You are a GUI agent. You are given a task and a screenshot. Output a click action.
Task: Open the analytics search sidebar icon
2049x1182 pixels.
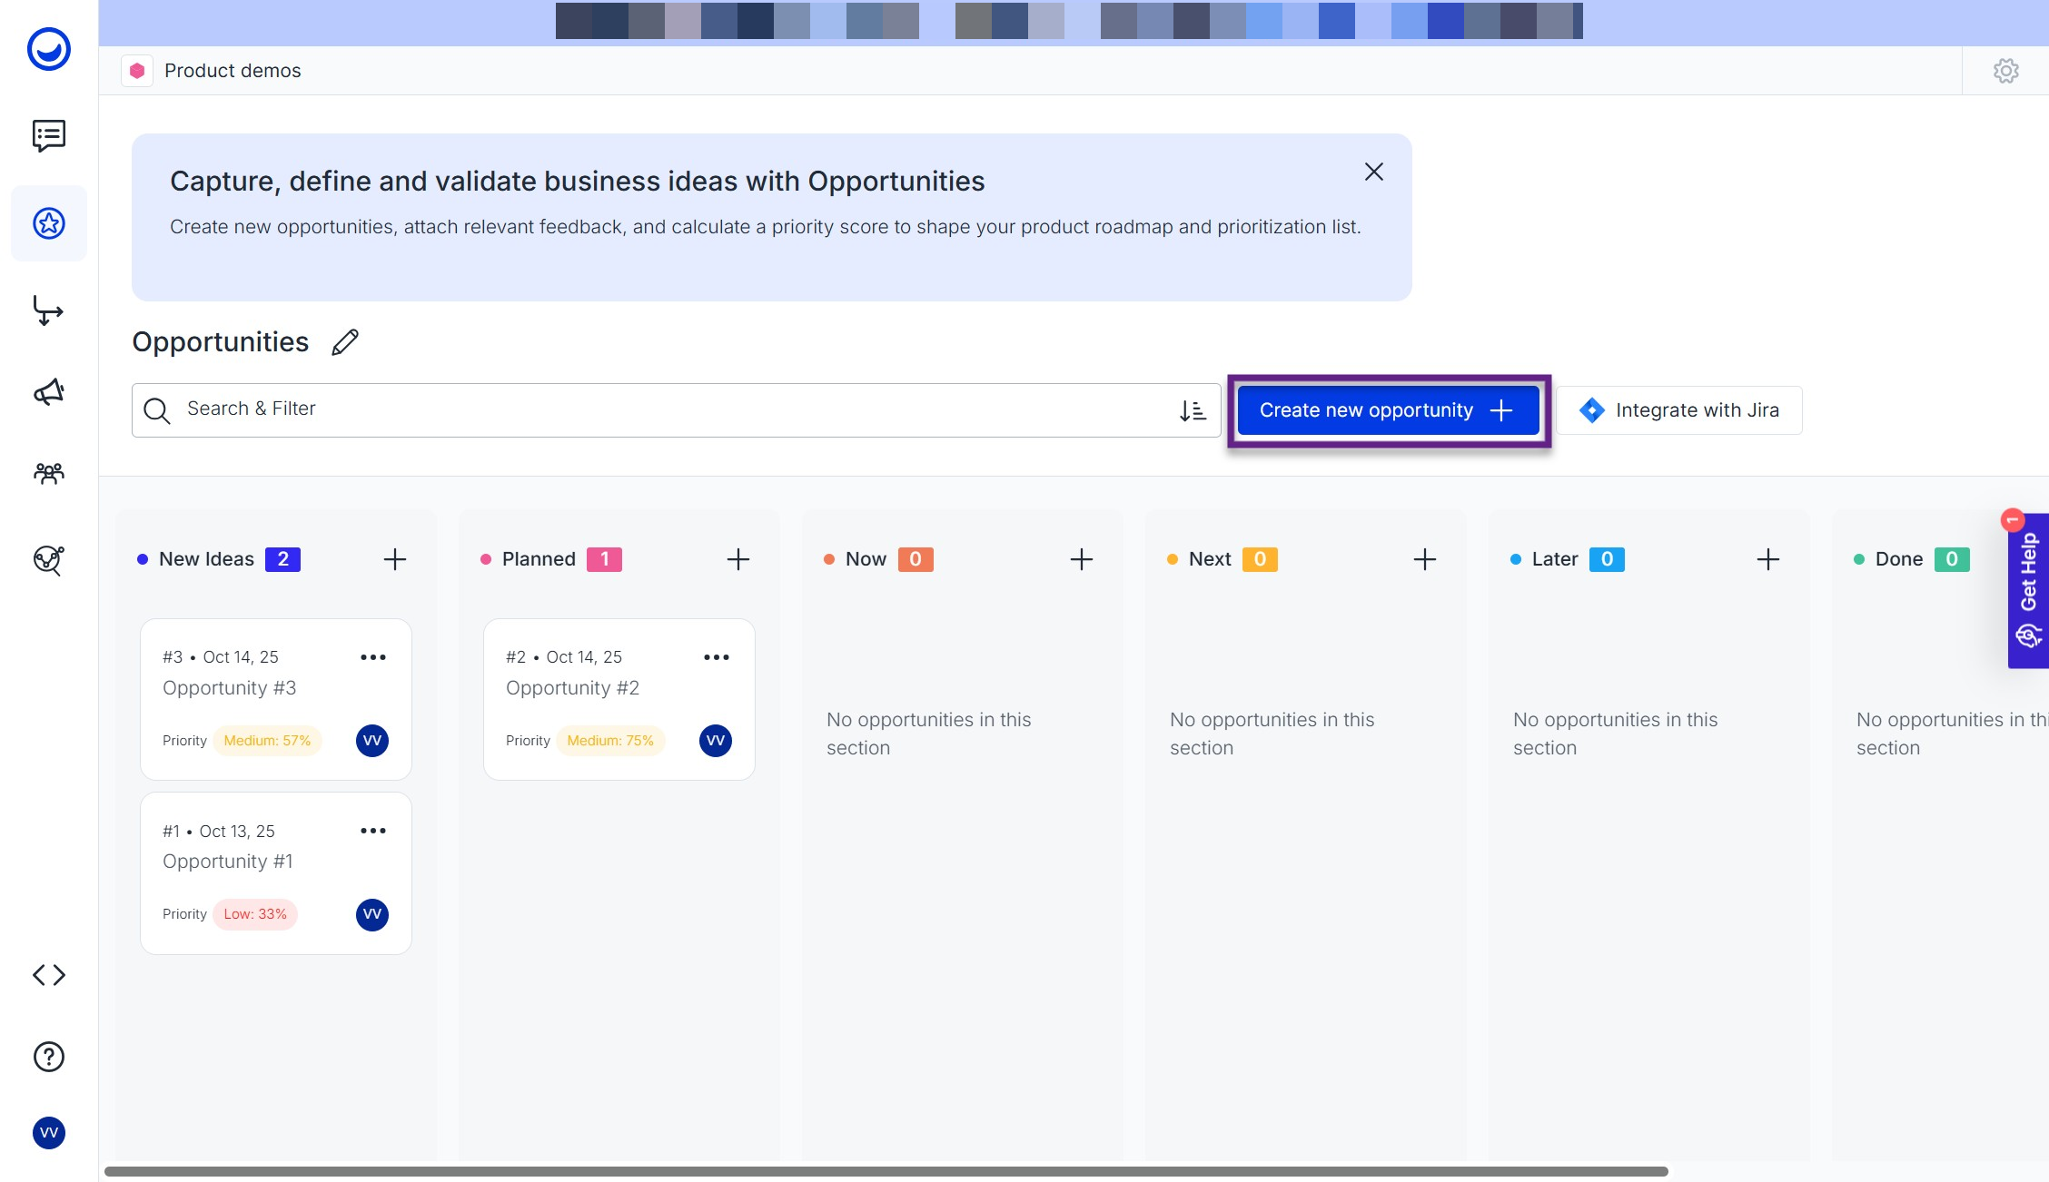(x=49, y=560)
